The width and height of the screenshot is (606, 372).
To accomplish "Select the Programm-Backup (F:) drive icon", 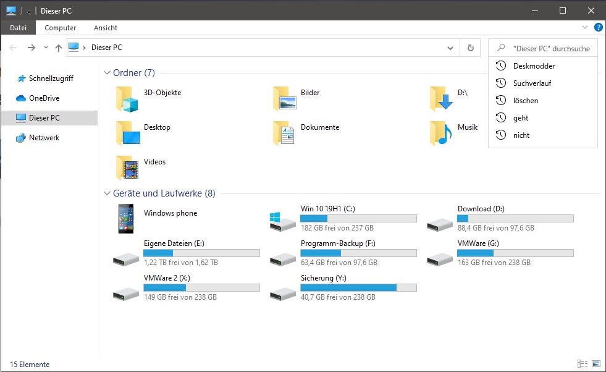I will (282, 259).
